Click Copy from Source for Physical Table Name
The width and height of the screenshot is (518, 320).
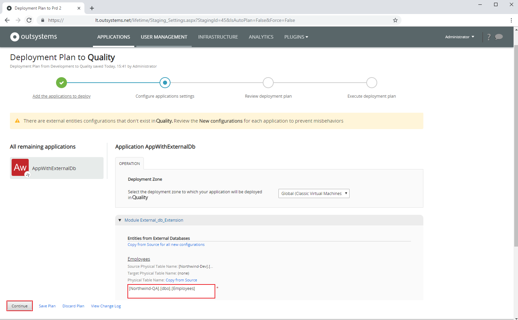(181, 280)
